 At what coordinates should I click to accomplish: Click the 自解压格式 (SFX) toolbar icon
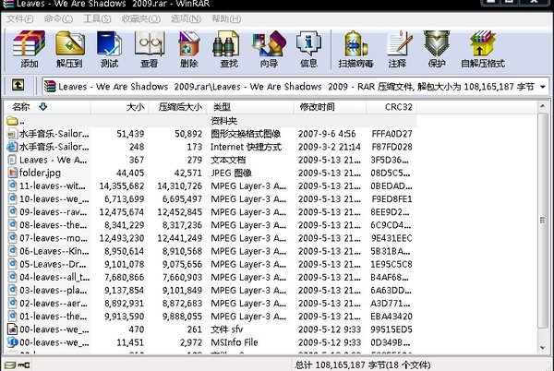tap(483, 43)
